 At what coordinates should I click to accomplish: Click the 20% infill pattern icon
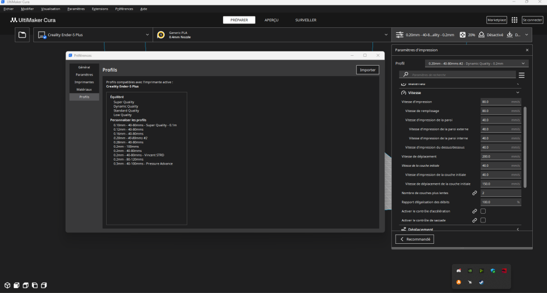click(462, 35)
